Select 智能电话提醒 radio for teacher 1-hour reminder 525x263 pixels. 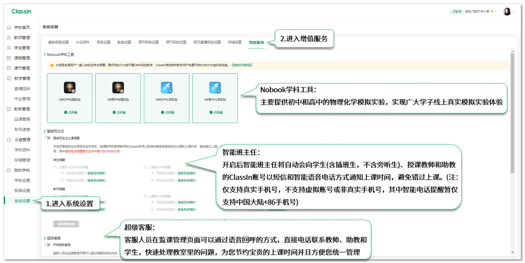click(x=153, y=209)
